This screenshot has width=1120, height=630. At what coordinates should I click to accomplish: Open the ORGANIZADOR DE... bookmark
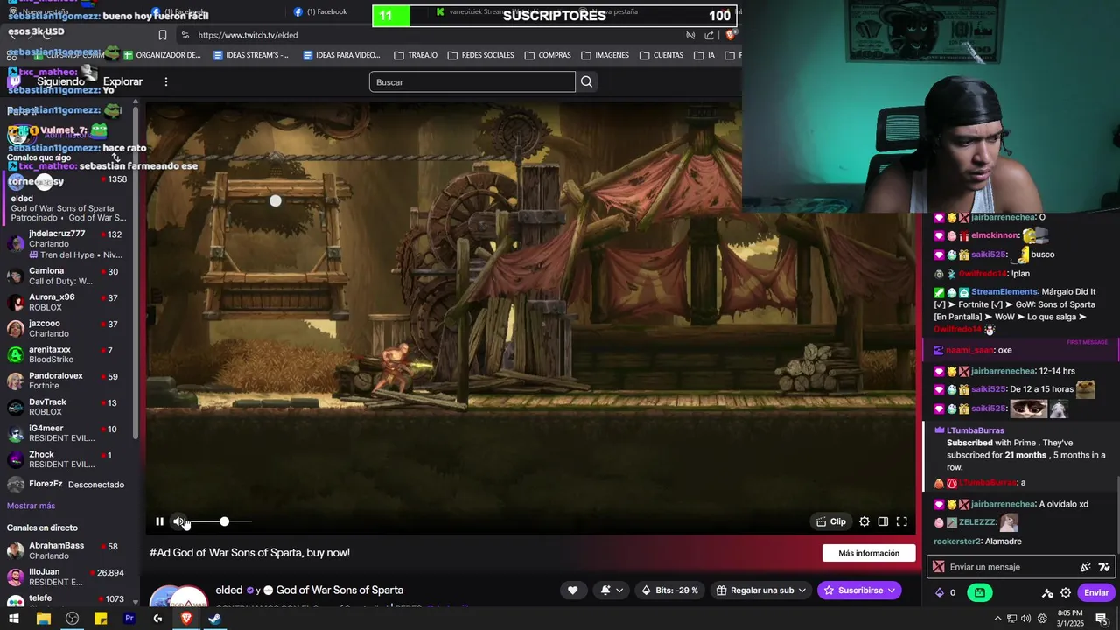[x=162, y=55]
